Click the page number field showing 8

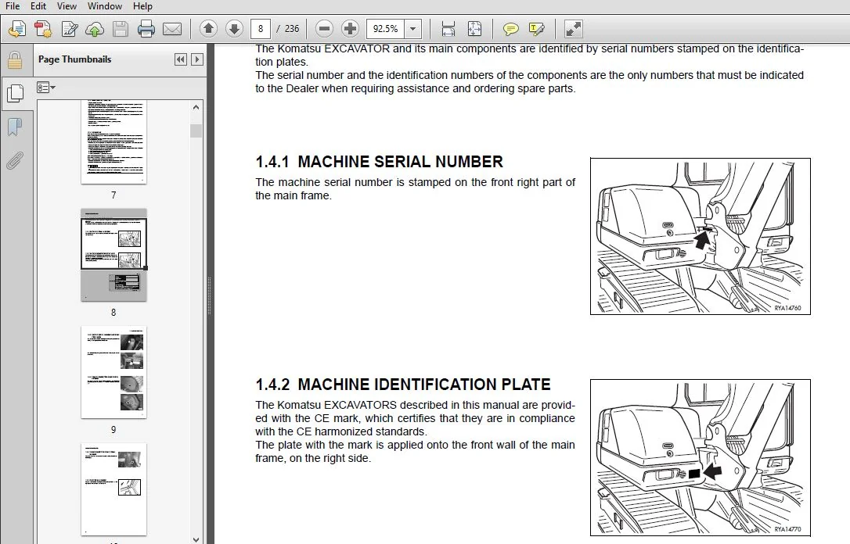click(261, 29)
